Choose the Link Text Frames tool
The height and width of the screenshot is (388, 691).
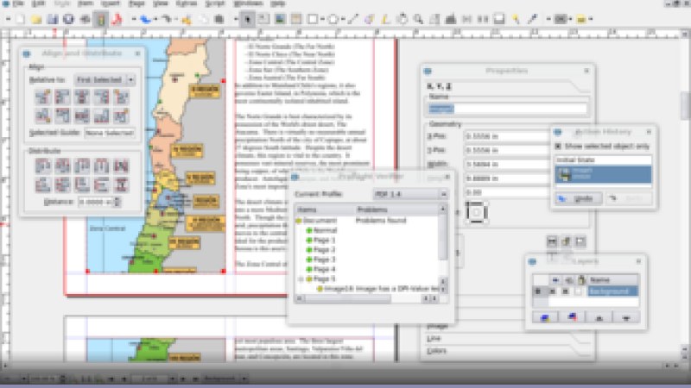tap(466, 19)
